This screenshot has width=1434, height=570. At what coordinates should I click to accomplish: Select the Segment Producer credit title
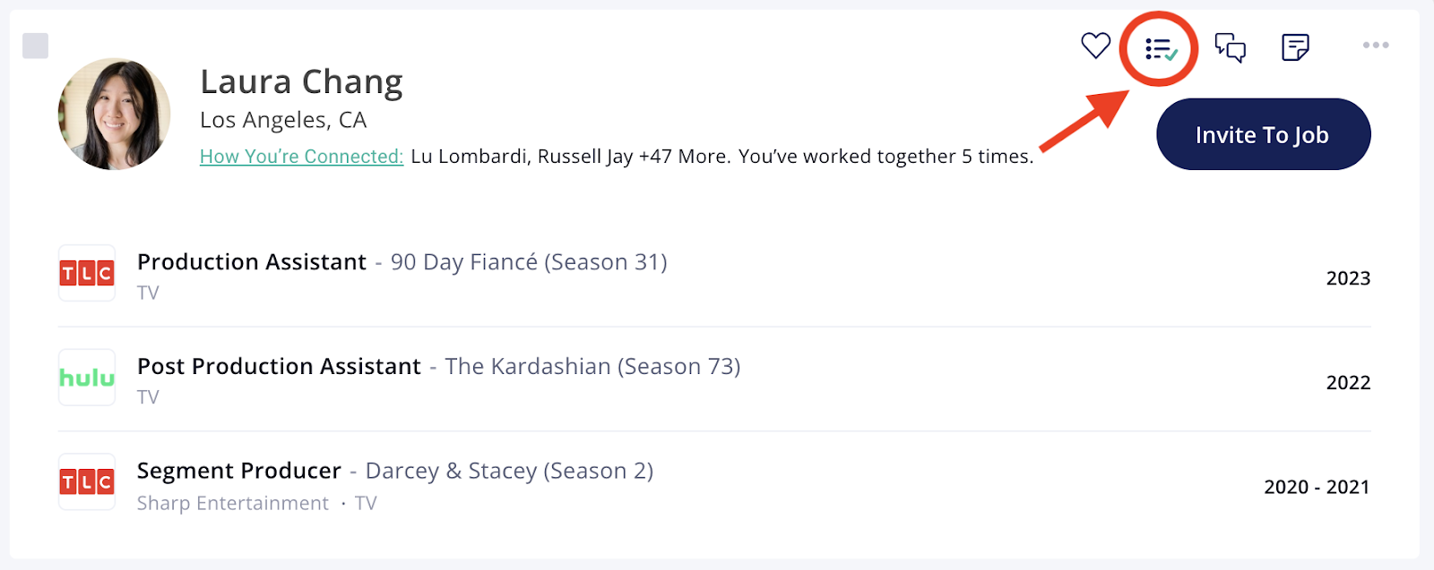pyautogui.click(x=239, y=472)
